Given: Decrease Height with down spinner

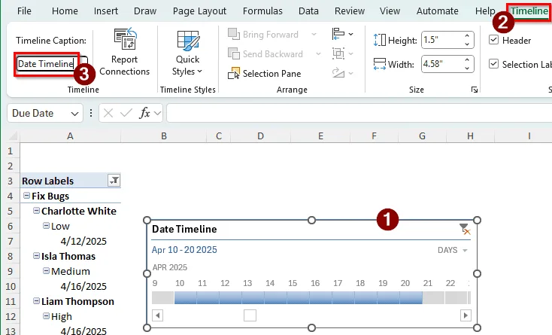Looking at the screenshot, I should (467, 44).
